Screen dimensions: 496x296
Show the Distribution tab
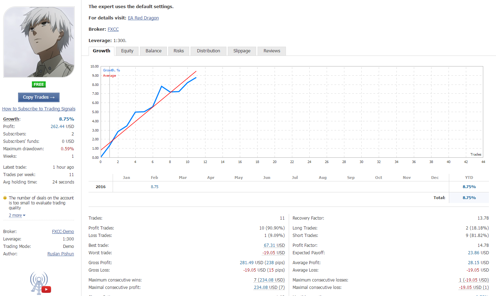click(208, 51)
